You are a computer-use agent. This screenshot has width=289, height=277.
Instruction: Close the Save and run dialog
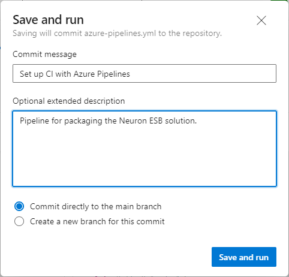pyautogui.click(x=261, y=20)
